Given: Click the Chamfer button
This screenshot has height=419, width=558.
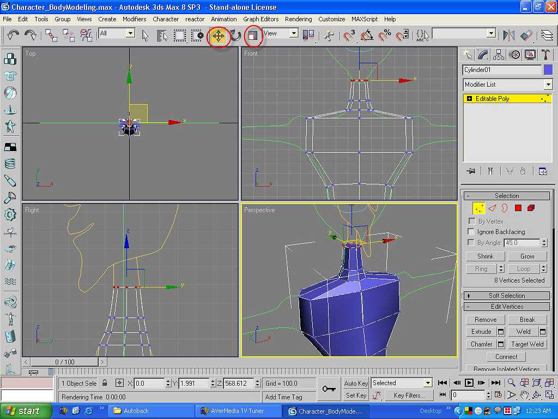Looking at the screenshot, I should coord(481,344).
